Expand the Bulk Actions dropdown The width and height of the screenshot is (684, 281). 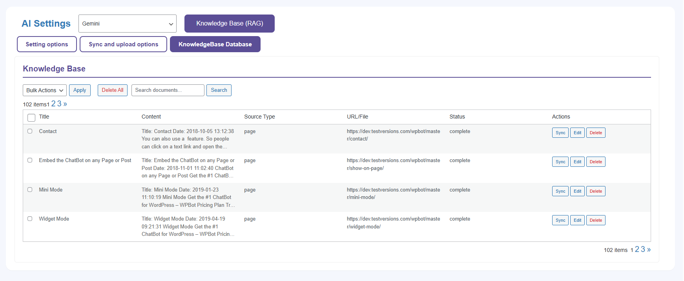click(x=44, y=90)
